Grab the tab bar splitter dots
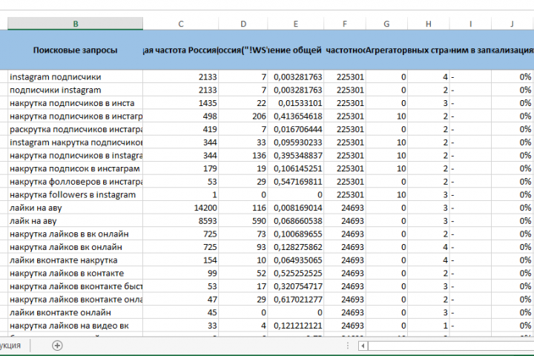Screen dimensions: 534x356 [x=347, y=346]
